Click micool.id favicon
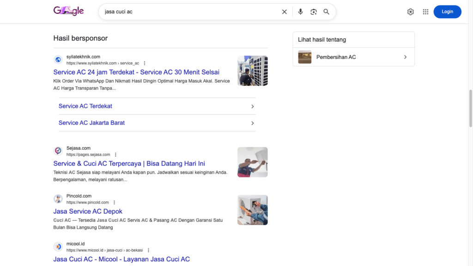 click(58, 247)
